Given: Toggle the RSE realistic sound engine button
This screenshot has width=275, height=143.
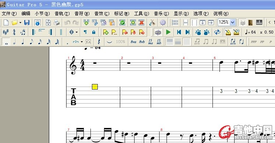Looking at the screenshot, I should 158,32.
